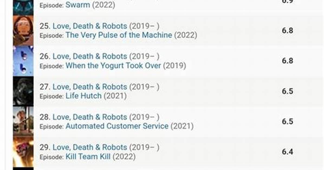324x170 pixels.
Task: Open the Kill Team Kill episode link
Action: coord(88,156)
